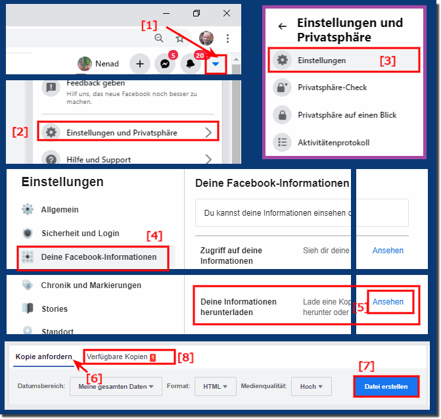Click the Sicherheit und Login shield icon
This screenshot has width=441, height=419.
click(28, 233)
